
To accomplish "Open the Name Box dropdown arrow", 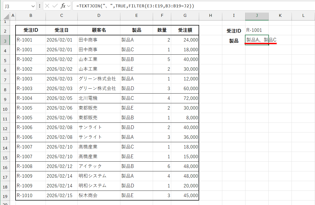I will [33, 6].
